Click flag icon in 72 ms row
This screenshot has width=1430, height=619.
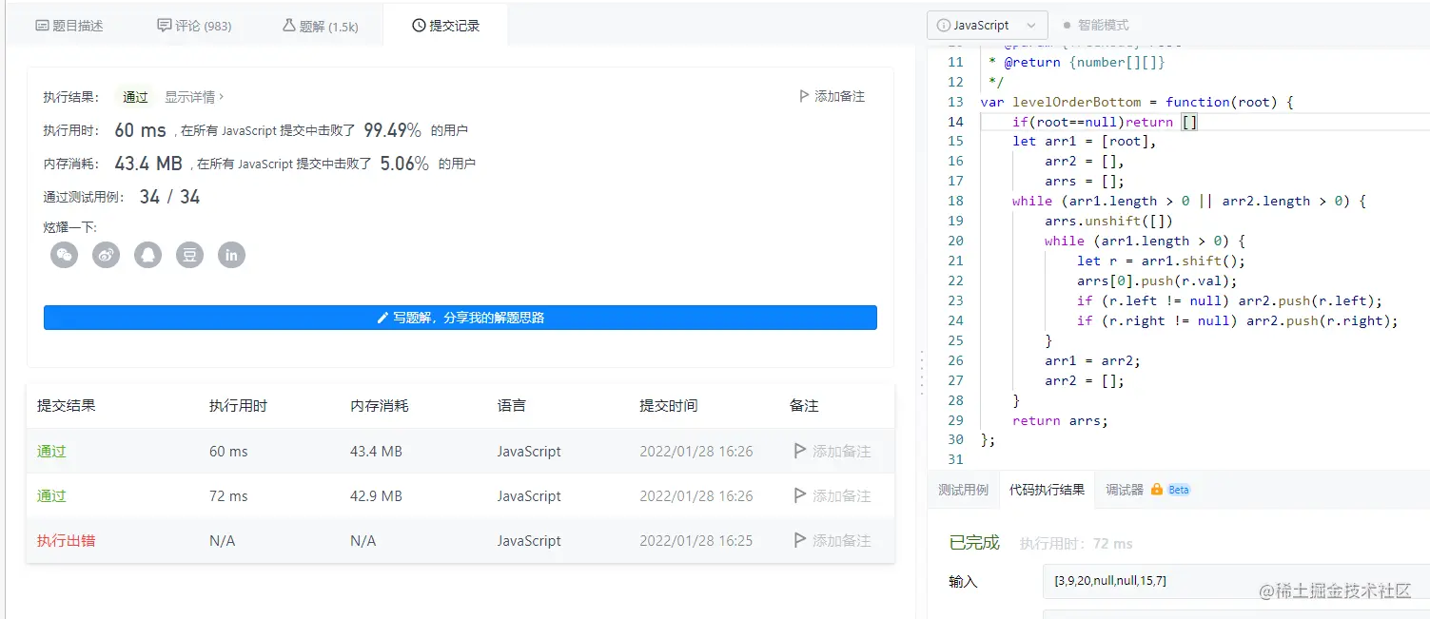pos(800,496)
